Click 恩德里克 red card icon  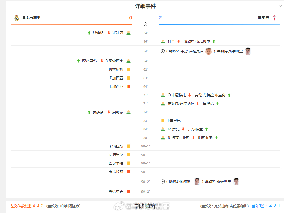point(129,191)
